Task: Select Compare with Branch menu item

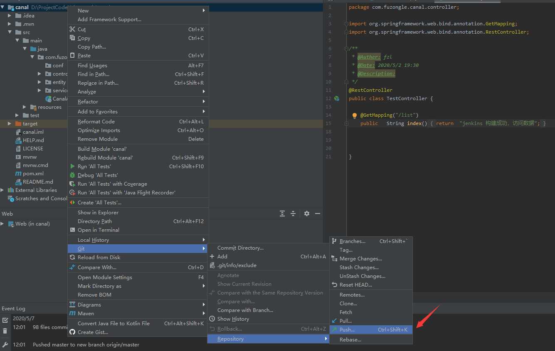Action: click(268, 310)
